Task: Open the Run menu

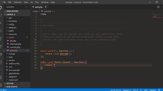Action: coord(37,2)
